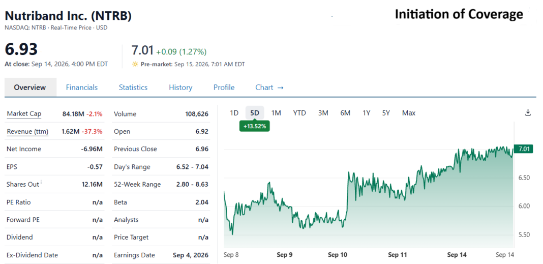Viewport: 543px width, 264px height.
Task: Click the Beta value 2.04
Action: [x=202, y=202]
